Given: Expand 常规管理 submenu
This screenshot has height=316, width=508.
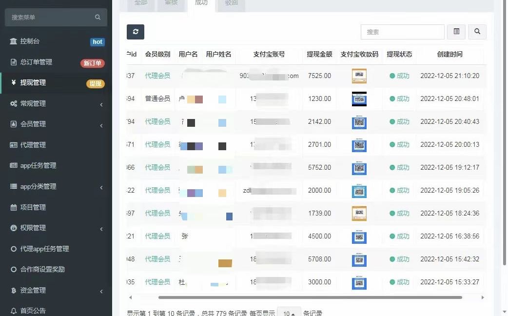Looking at the screenshot, I should (x=33, y=104).
